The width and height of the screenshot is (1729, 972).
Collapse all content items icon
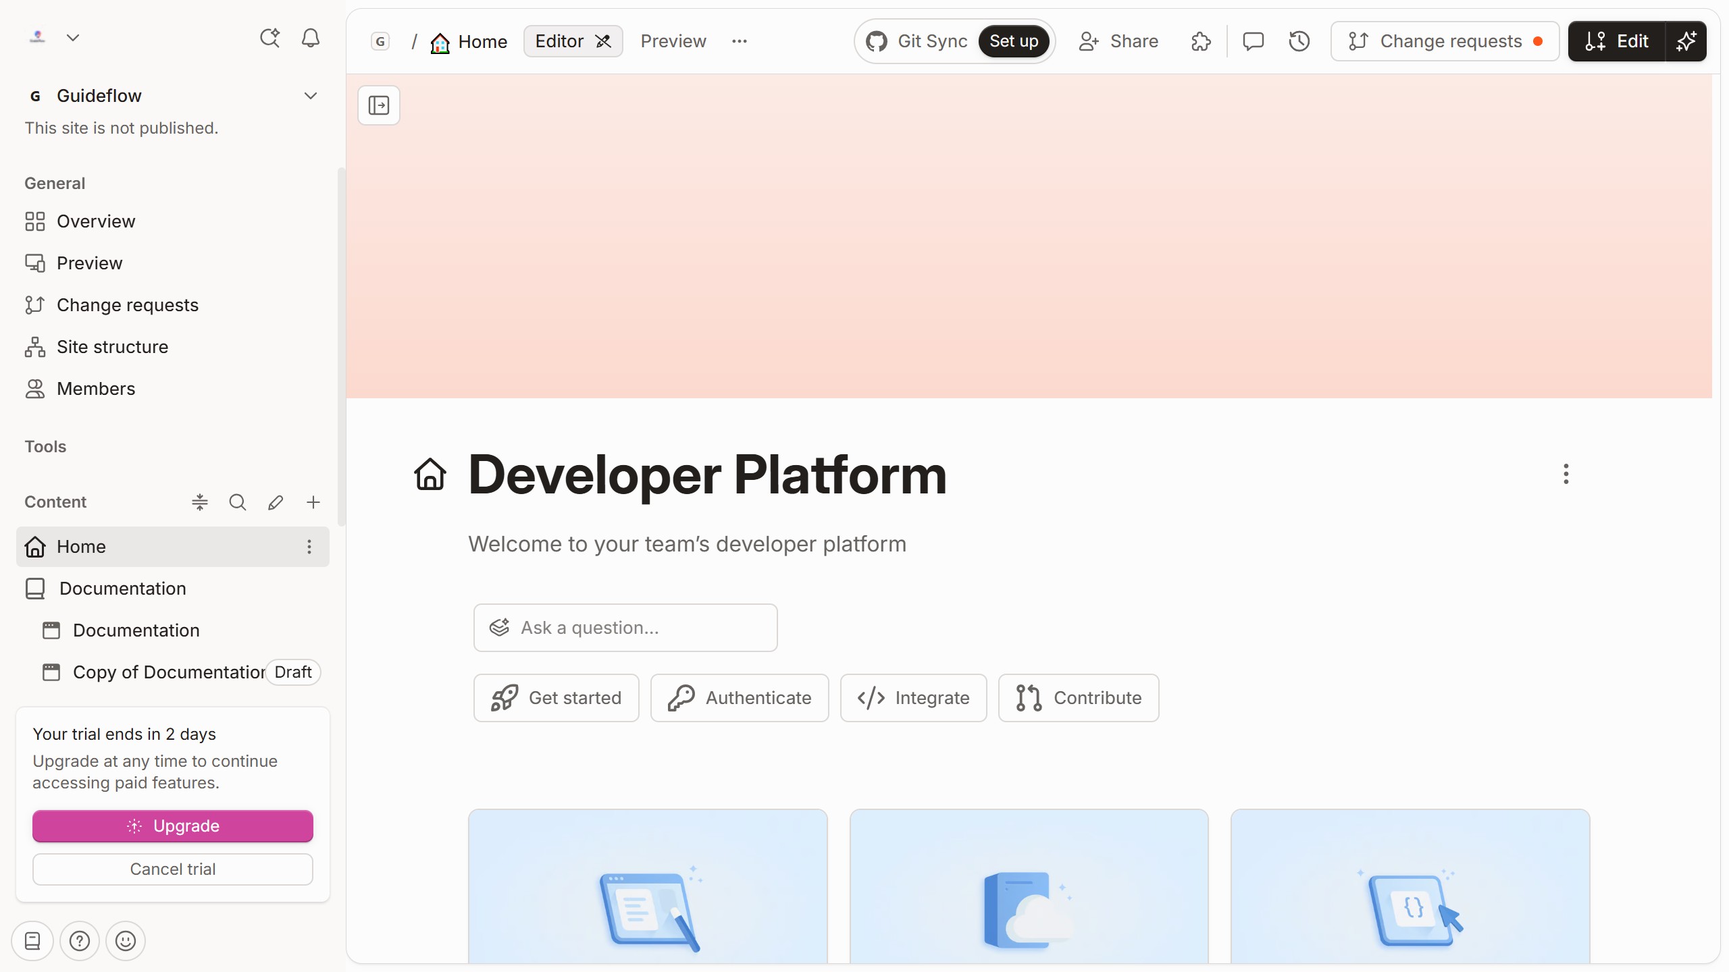tap(200, 502)
